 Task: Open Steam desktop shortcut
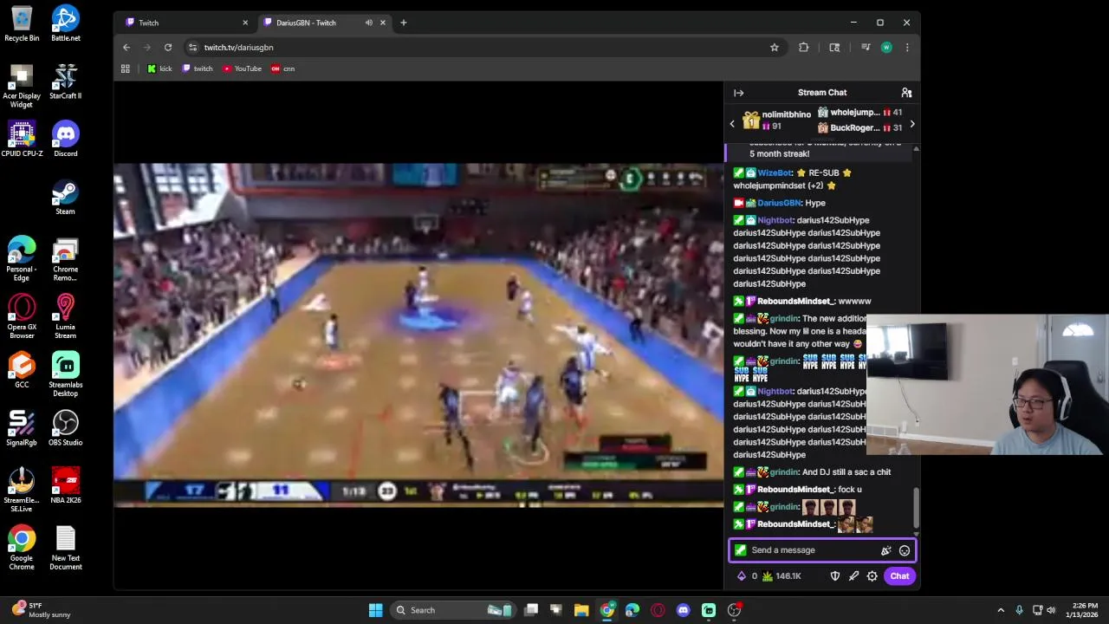(x=65, y=197)
